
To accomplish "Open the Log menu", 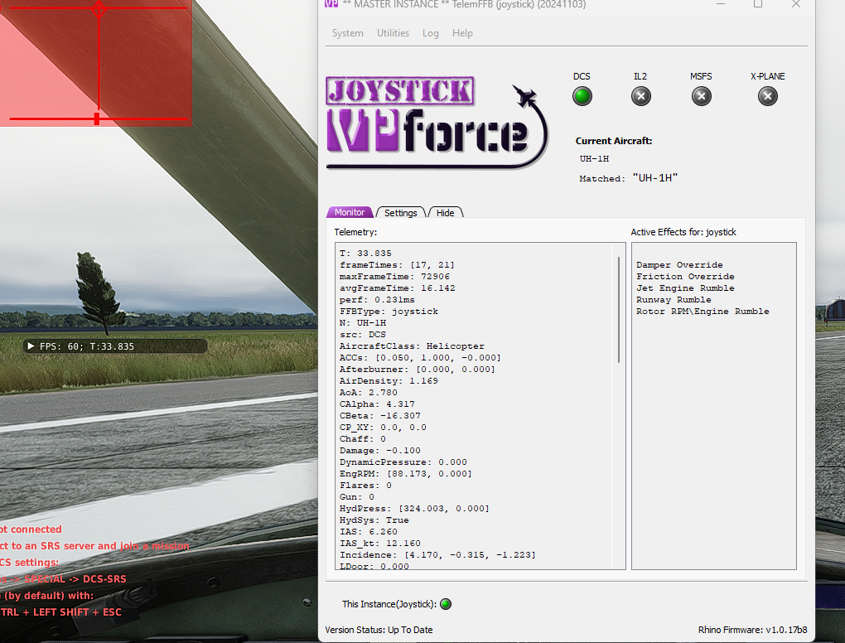I will [430, 33].
